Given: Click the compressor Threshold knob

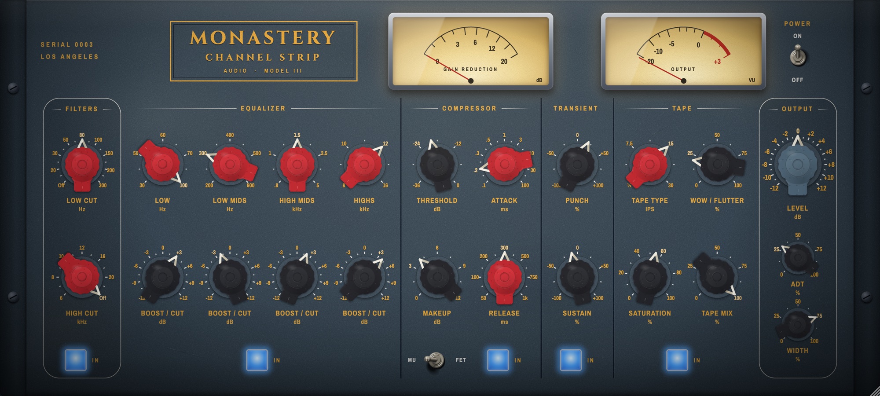Looking at the screenshot, I should point(437,165).
